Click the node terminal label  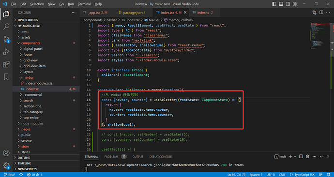tap(280, 157)
